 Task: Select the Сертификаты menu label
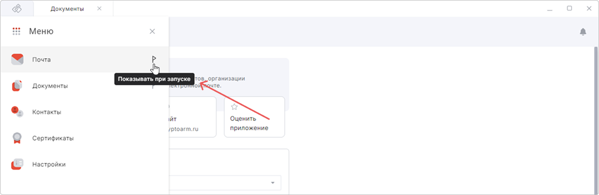pos(53,138)
